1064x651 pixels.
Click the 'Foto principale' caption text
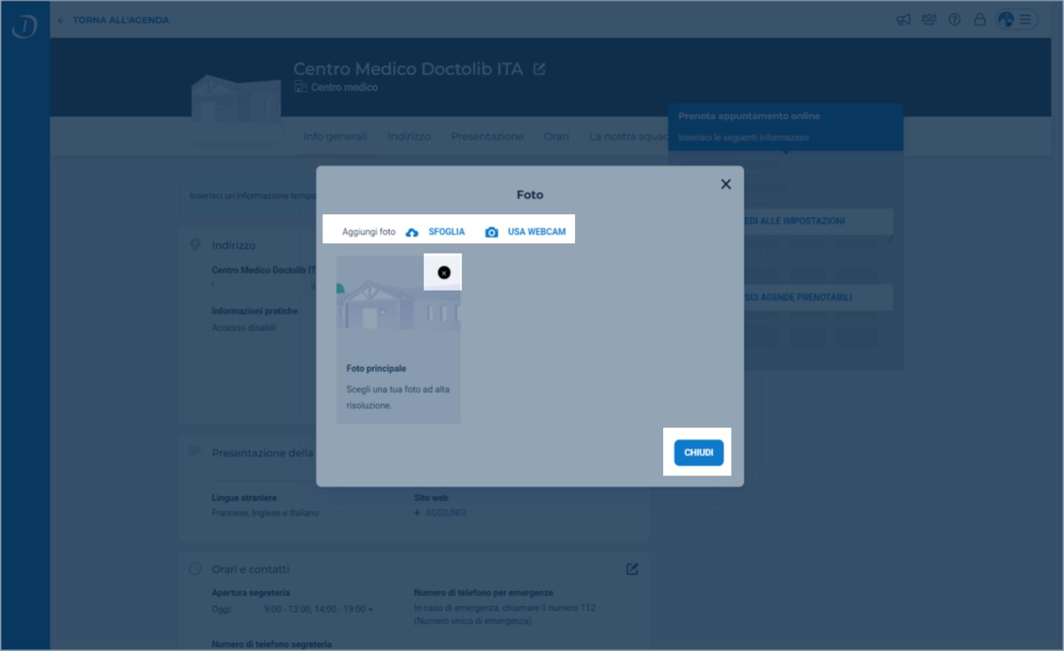click(x=376, y=368)
